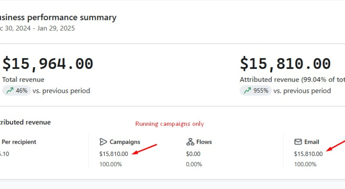
Task: Click the red 'Running campaigns only' annotation
Action: tap(169, 124)
